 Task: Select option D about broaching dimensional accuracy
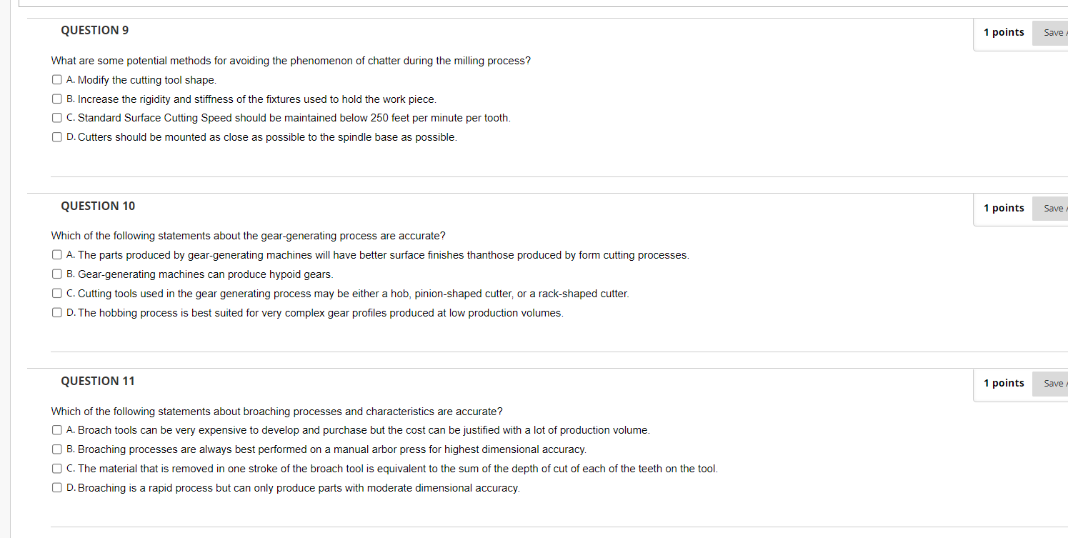click(x=56, y=487)
